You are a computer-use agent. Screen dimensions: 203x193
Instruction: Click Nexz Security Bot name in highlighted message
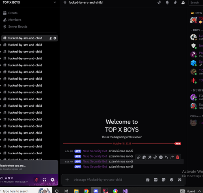coord(95,161)
